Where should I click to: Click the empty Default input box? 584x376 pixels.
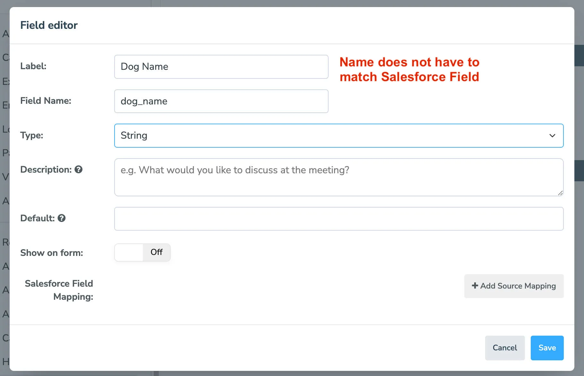[x=339, y=219]
